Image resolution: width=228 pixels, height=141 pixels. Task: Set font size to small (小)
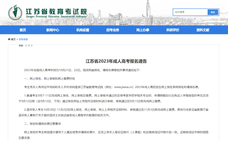31,46
